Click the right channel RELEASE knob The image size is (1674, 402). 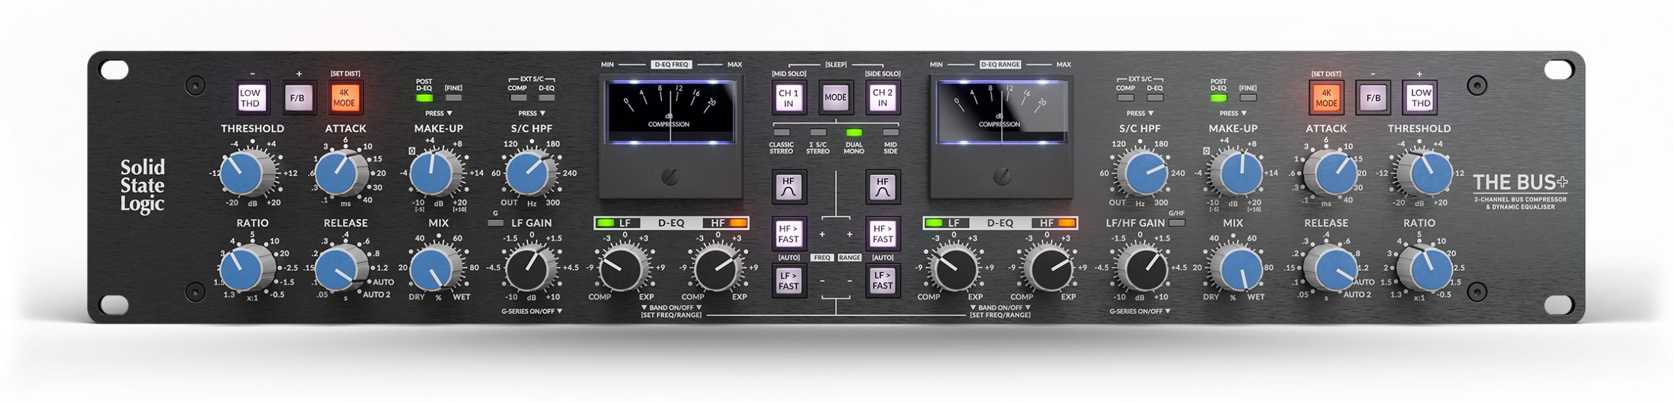click(x=1334, y=268)
